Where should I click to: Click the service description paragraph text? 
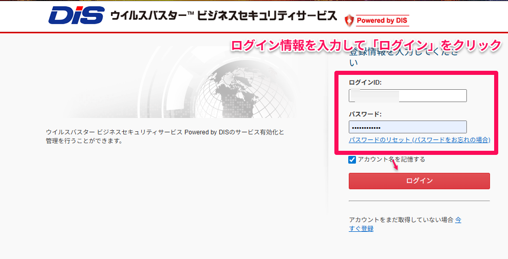pyautogui.click(x=164, y=136)
